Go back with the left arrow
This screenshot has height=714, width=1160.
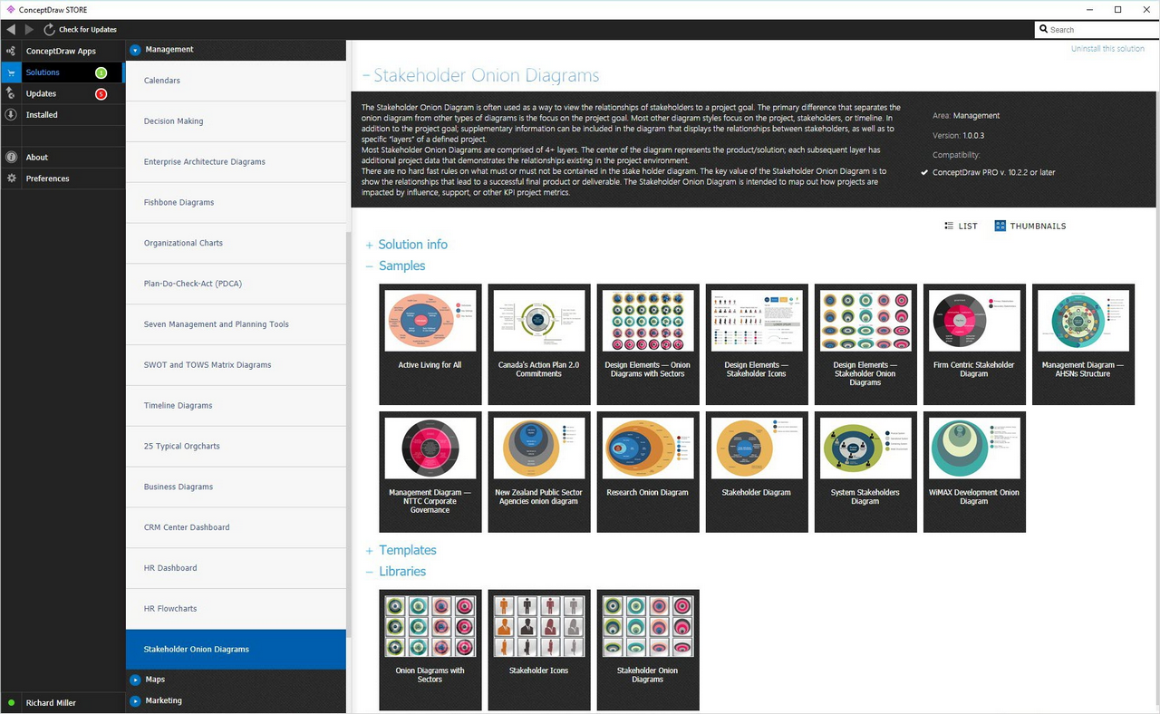point(11,30)
